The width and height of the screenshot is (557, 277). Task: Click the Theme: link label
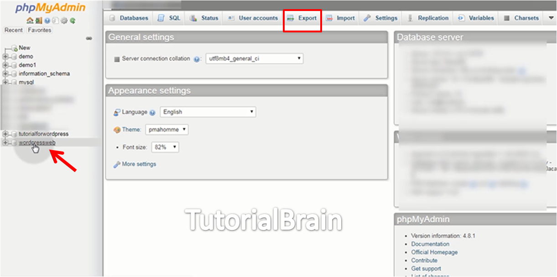tap(131, 130)
